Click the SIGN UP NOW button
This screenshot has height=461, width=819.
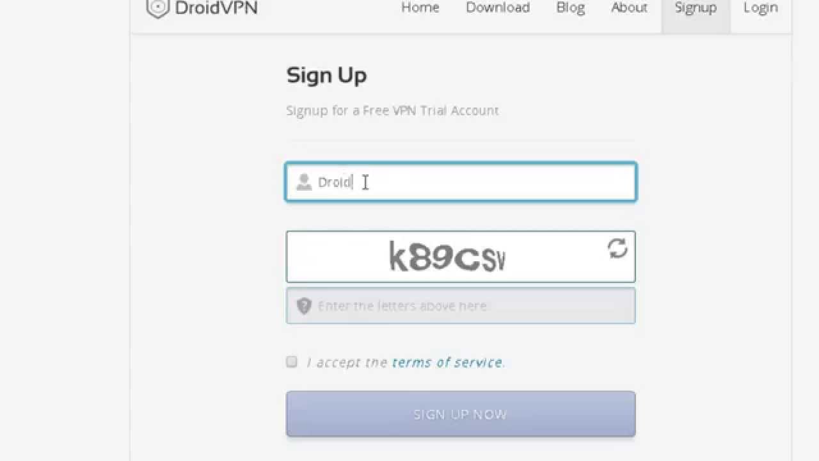[x=461, y=414]
